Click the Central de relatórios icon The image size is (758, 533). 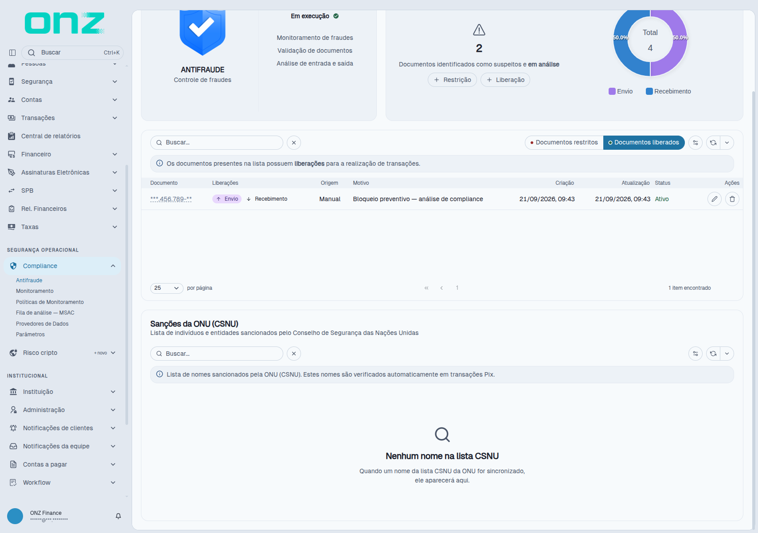[12, 136]
